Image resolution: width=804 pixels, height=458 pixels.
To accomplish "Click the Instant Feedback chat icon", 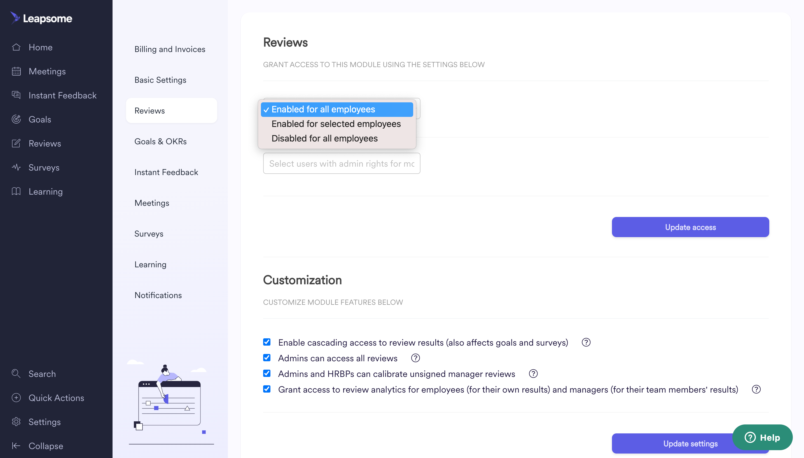I will (16, 95).
